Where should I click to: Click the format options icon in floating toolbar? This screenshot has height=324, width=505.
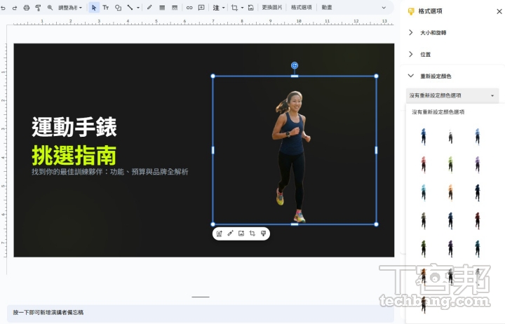pos(264,234)
